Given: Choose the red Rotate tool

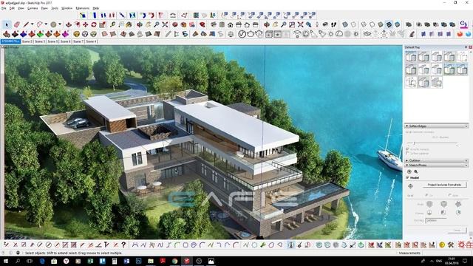Looking at the screenshot, I should pos(94,24).
